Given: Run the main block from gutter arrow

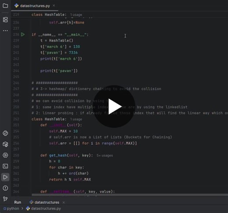Looking at the screenshot, I should [23, 35].
